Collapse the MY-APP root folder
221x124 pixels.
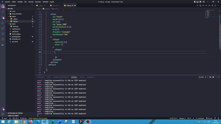10,9
